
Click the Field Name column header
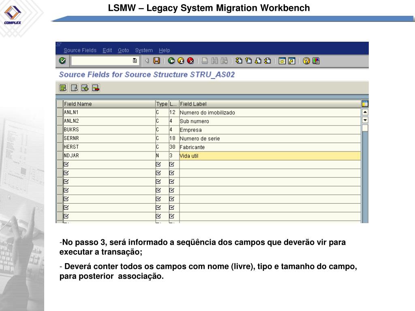109,104
